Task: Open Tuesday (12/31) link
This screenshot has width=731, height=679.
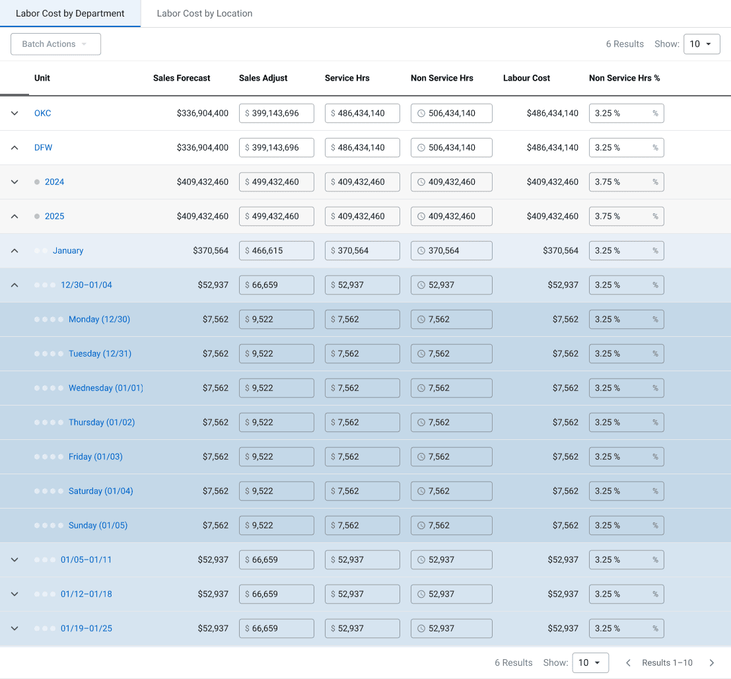Action: (x=100, y=354)
